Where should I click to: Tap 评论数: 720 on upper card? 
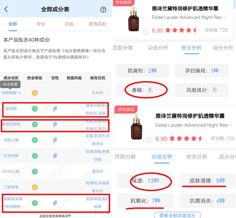216,30
